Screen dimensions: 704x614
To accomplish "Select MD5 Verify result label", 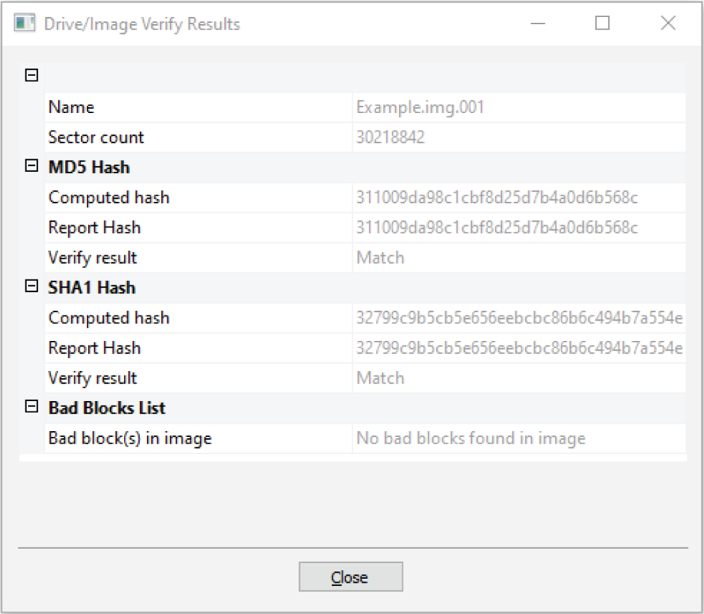I will pyautogui.click(x=93, y=258).
